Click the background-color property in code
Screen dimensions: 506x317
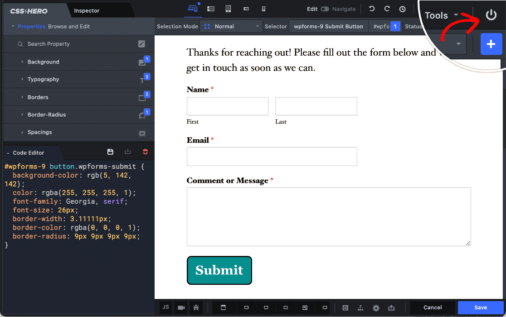tap(45, 176)
